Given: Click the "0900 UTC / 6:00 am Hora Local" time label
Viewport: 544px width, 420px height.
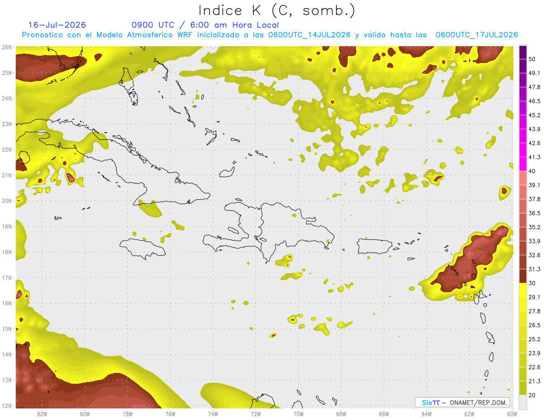Looking at the screenshot, I should click(205, 25).
